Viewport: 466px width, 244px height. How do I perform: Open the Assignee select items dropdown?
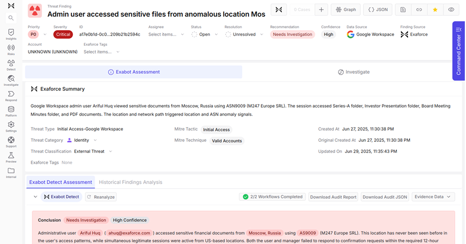coord(166,34)
